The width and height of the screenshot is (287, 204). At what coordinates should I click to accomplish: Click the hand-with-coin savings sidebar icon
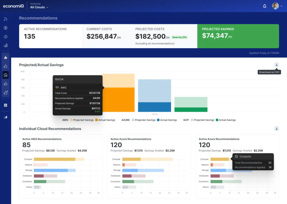(x=6, y=45)
